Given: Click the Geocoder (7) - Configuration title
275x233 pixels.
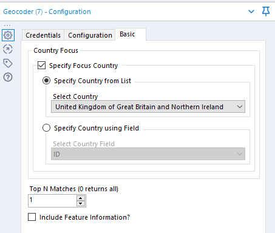Looking at the screenshot, I should click(x=47, y=12).
